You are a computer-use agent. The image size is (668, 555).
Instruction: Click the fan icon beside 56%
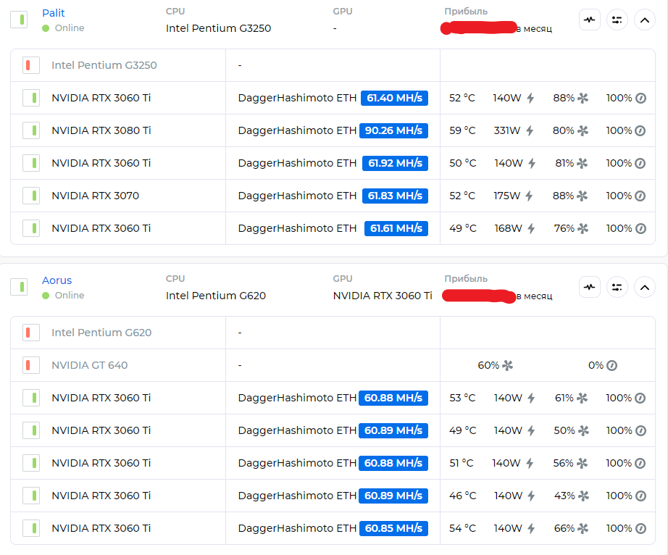pos(583,463)
